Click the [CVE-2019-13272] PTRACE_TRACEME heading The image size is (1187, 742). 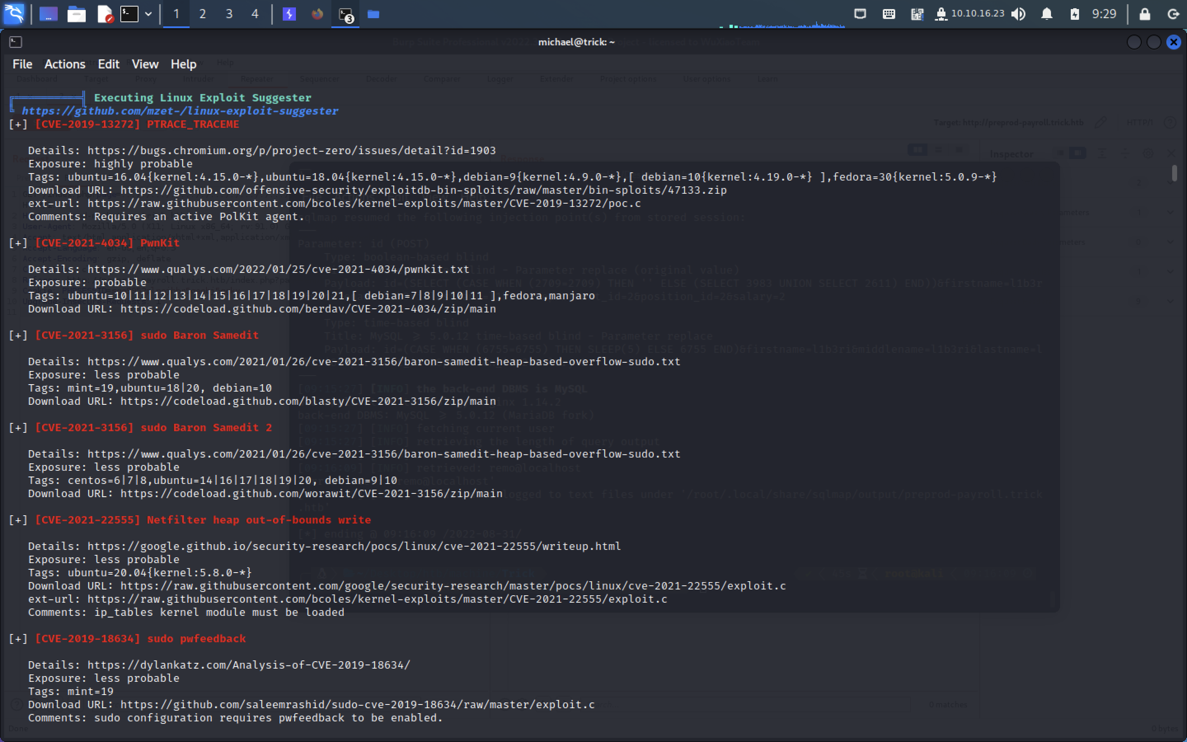pyautogui.click(x=137, y=124)
